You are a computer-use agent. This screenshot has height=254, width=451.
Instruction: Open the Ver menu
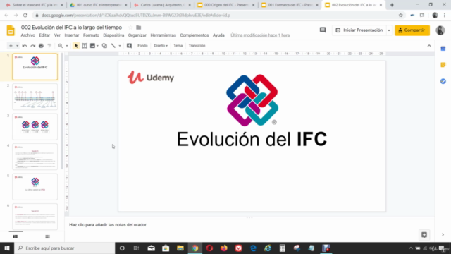pyautogui.click(x=57, y=35)
